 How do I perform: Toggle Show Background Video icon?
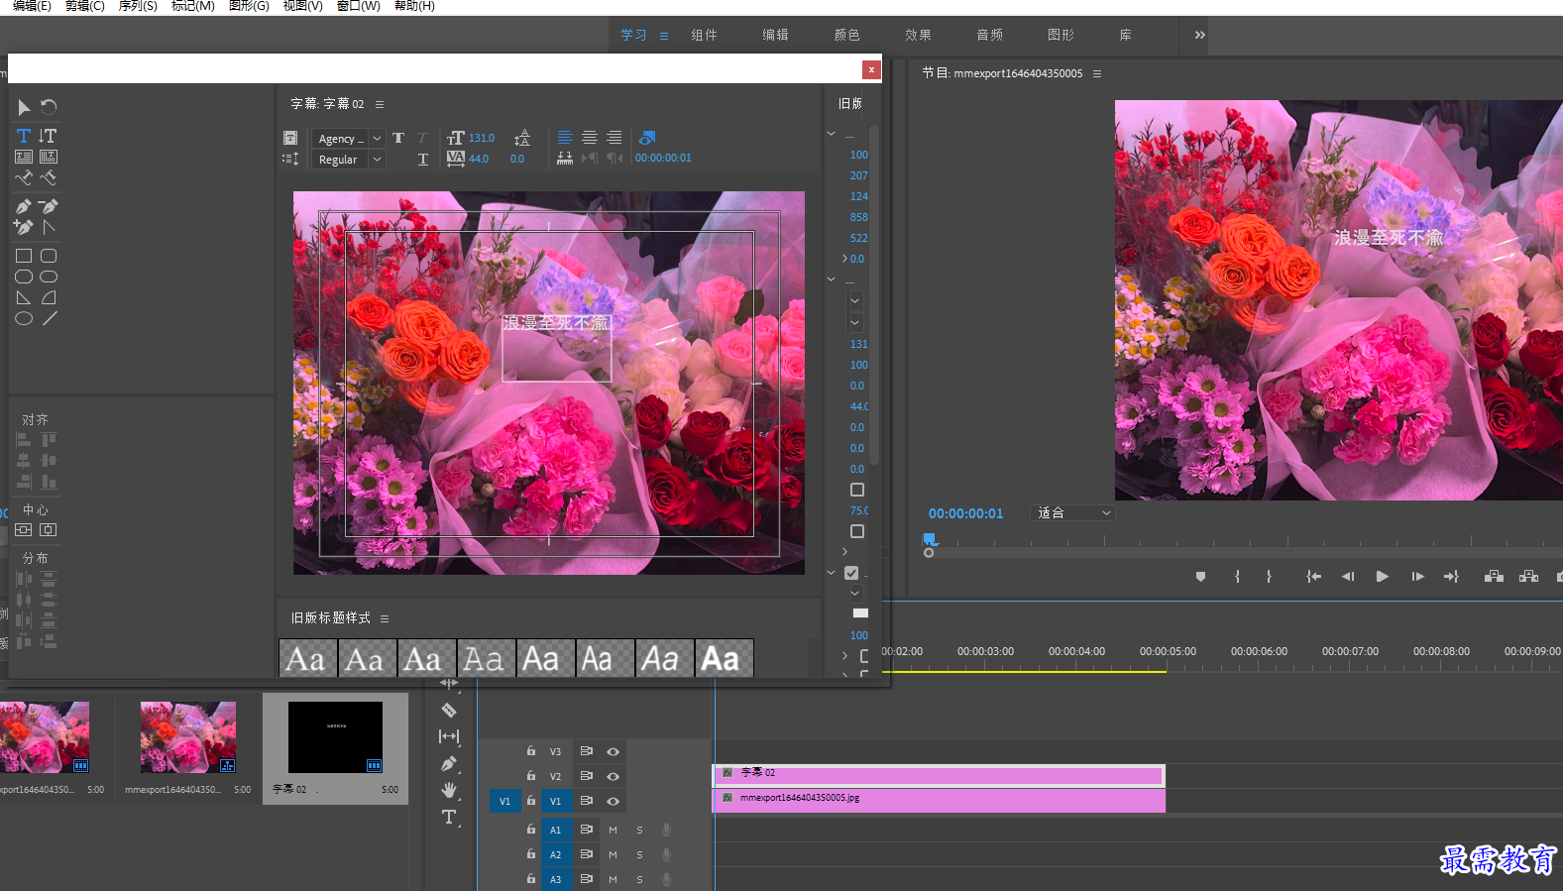click(x=647, y=138)
